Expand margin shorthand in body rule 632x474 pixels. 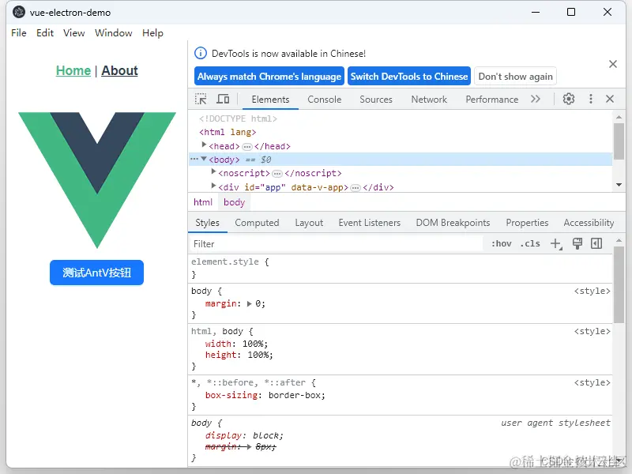point(249,304)
